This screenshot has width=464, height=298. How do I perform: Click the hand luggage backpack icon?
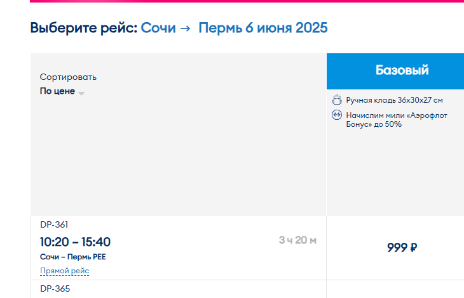coord(337,100)
